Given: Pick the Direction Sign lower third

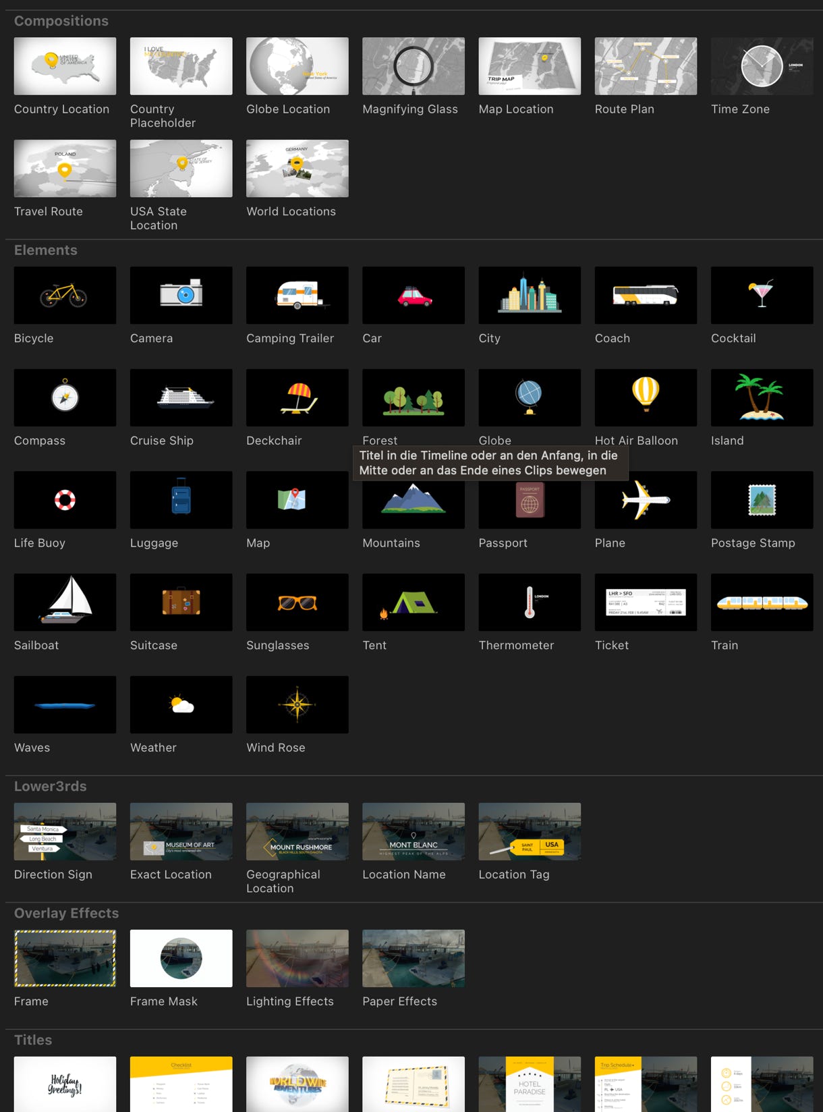Looking at the screenshot, I should pos(65,831).
